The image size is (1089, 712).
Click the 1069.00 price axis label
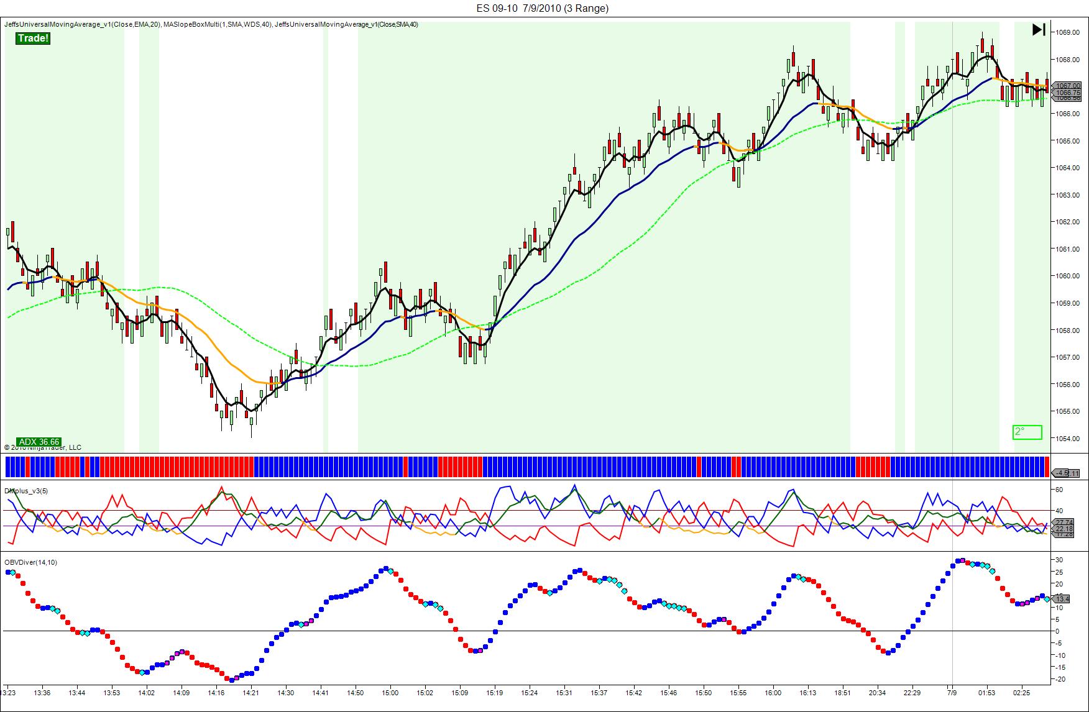[1069, 32]
